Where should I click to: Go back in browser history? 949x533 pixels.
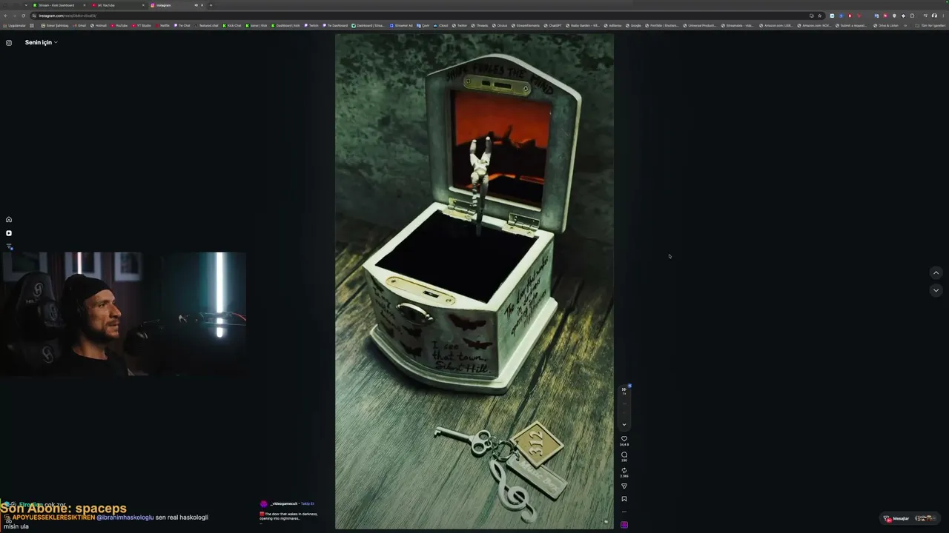click(5, 16)
